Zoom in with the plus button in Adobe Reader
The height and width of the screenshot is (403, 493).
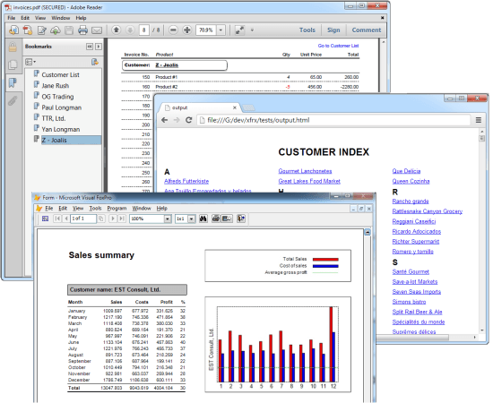187,30
